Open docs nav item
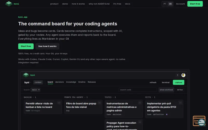The height and width of the screenshot is (130, 208). pyautogui.click(x=127, y=4)
